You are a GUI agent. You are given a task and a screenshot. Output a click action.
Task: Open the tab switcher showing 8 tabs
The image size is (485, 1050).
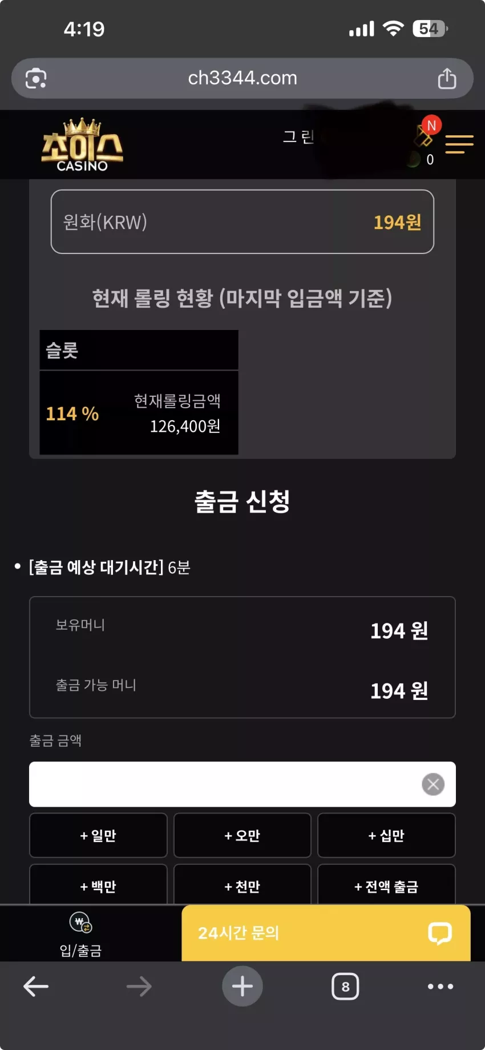[x=345, y=986]
